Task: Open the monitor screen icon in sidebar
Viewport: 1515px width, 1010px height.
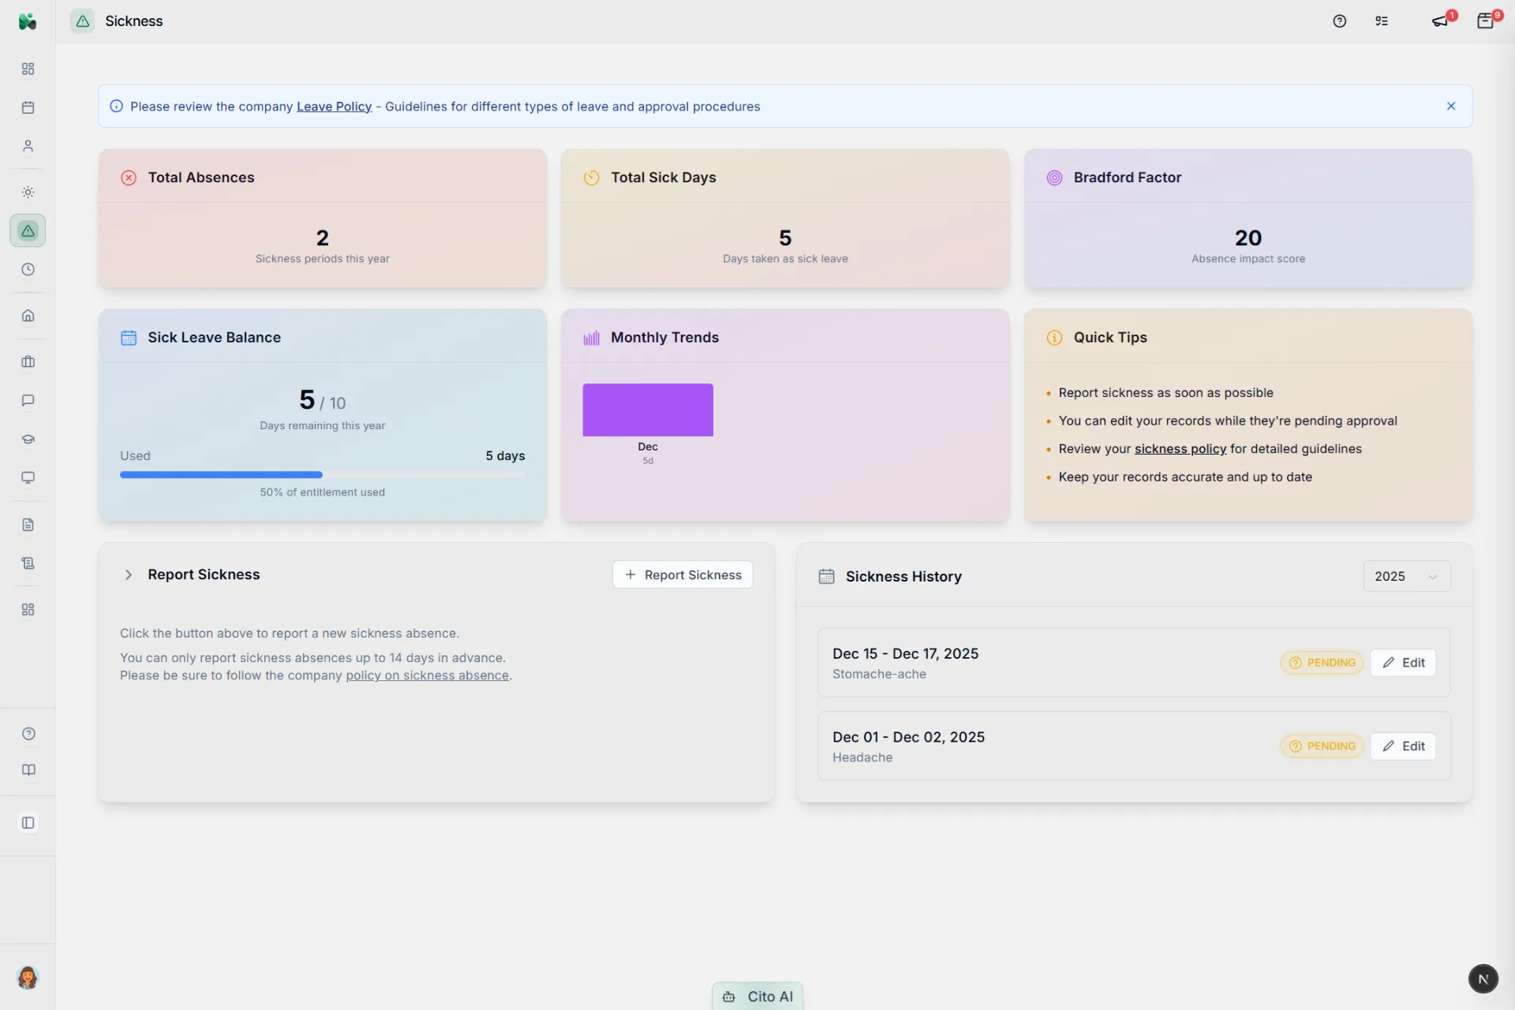Action: [28, 478]
